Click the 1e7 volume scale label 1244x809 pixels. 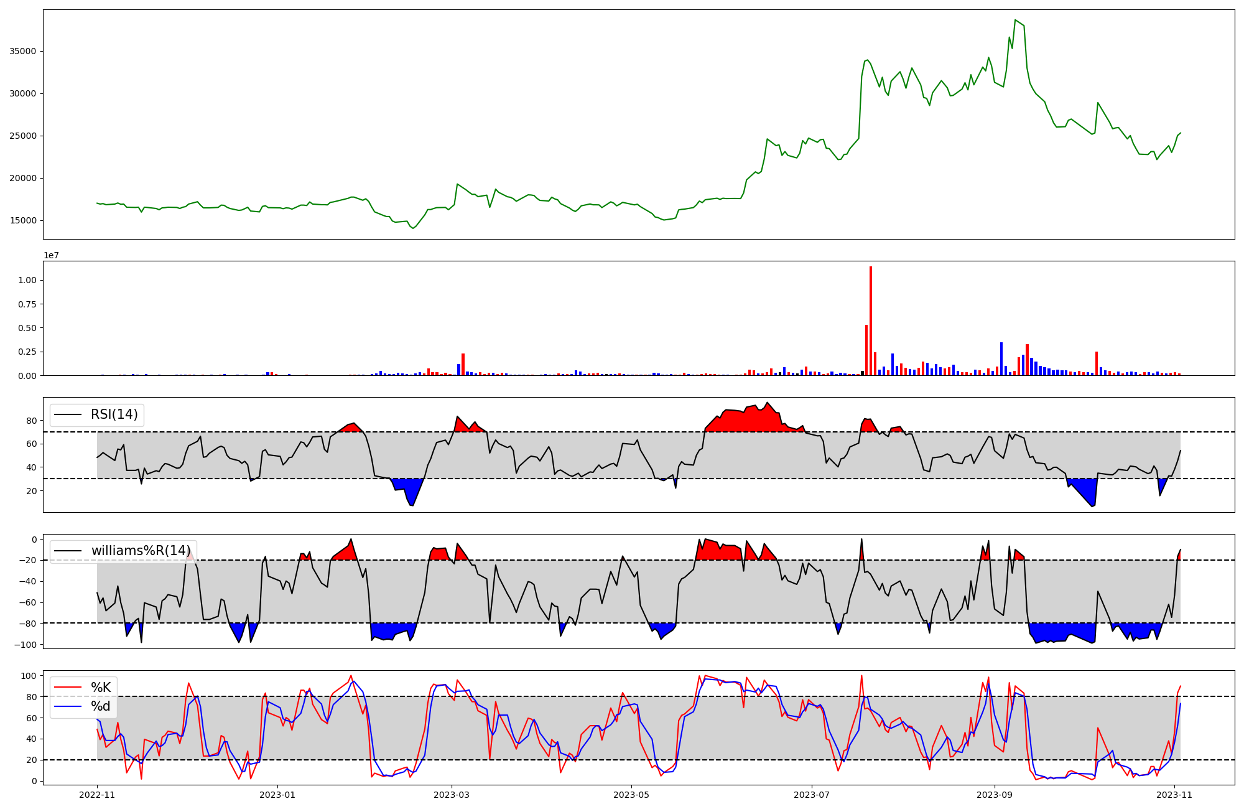[51, 255]
